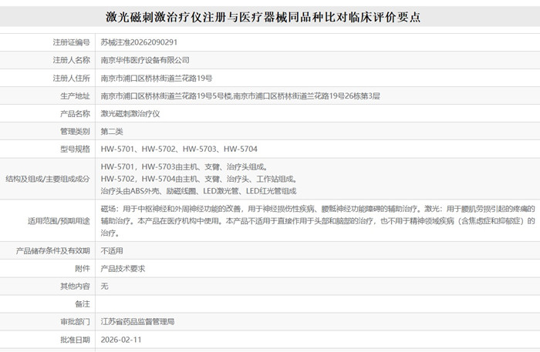Click the 型号规格 label

75,149
